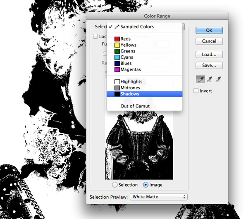Select the Subtract from Sample eyedropper
This screenshot has width=248, height=219.
[x=218, y=79]
